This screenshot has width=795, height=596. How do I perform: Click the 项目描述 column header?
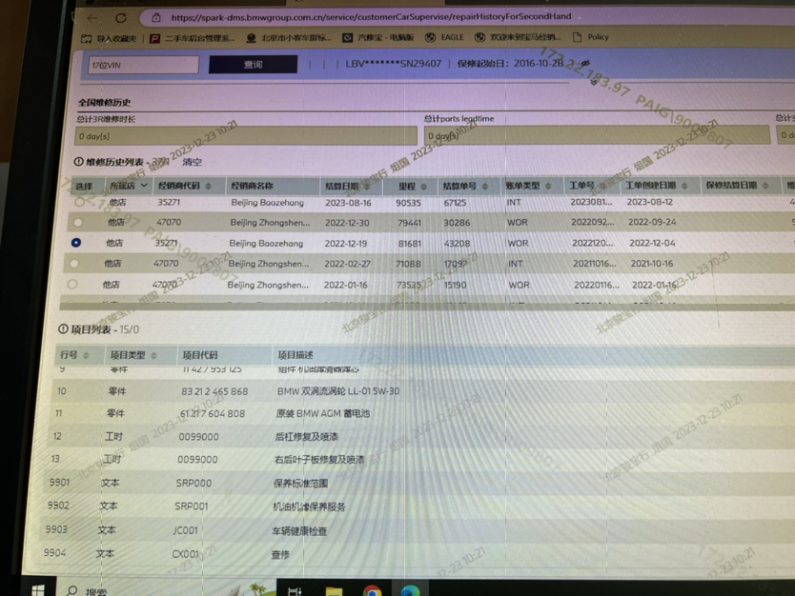point(296,355)
